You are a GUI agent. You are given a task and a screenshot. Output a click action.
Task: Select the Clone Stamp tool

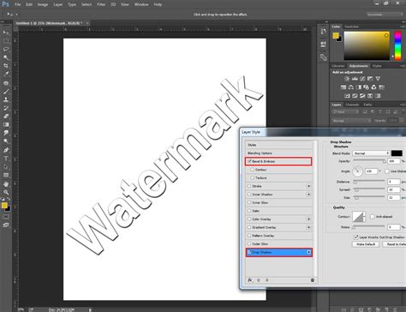(x=6, y=99)
